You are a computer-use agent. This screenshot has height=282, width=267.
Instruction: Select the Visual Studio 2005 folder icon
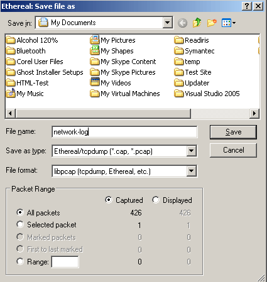click(x=179, y=94)
